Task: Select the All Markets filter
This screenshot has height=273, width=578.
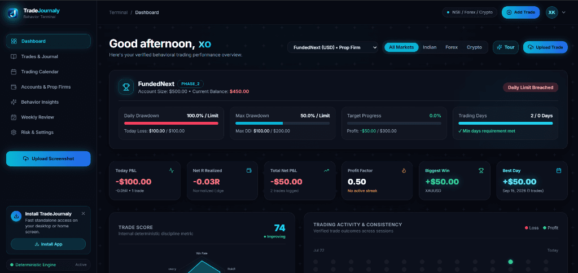Action: tap(401, 47)
